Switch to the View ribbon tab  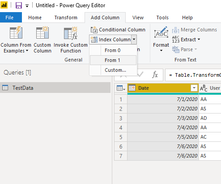[138, 18]
